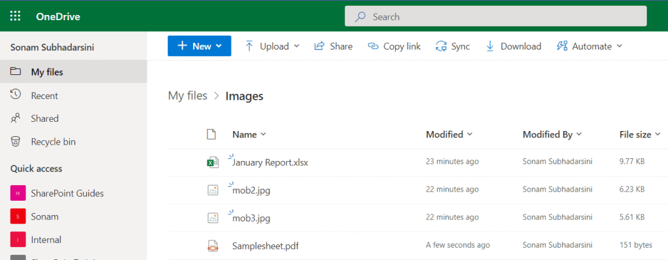Click the red Sonam site icon
The height and width of the screenshot is (260, 668).
(x=18, y=216)
